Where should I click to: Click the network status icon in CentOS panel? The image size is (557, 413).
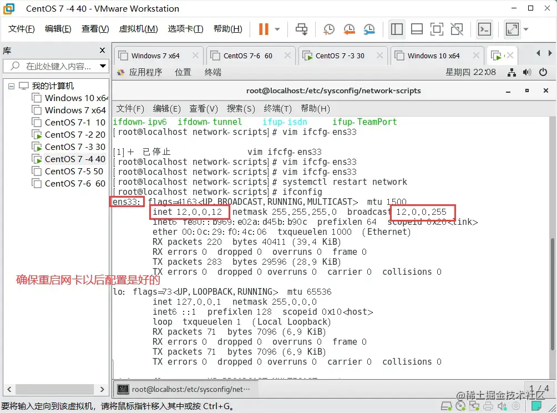512,73
